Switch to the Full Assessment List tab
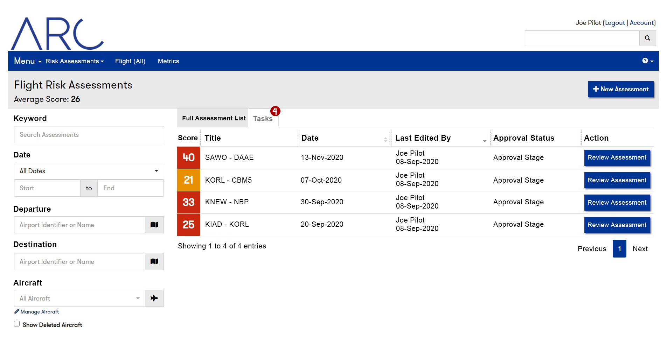667x345 pixels. coord(213,118)
